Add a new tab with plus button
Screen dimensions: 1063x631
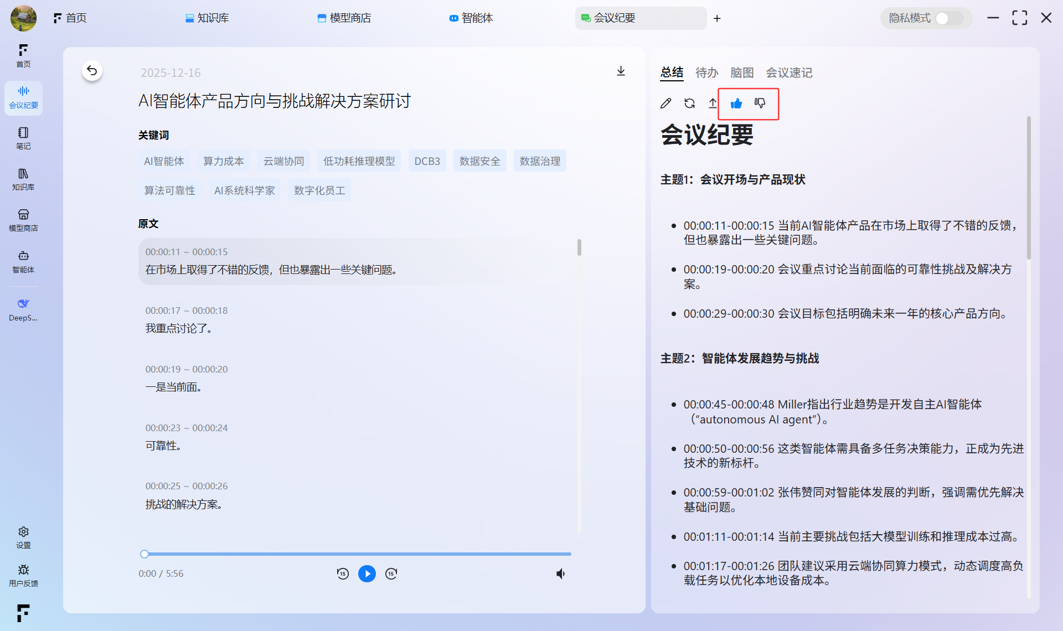pyautogui.click(x=717, y=18)
